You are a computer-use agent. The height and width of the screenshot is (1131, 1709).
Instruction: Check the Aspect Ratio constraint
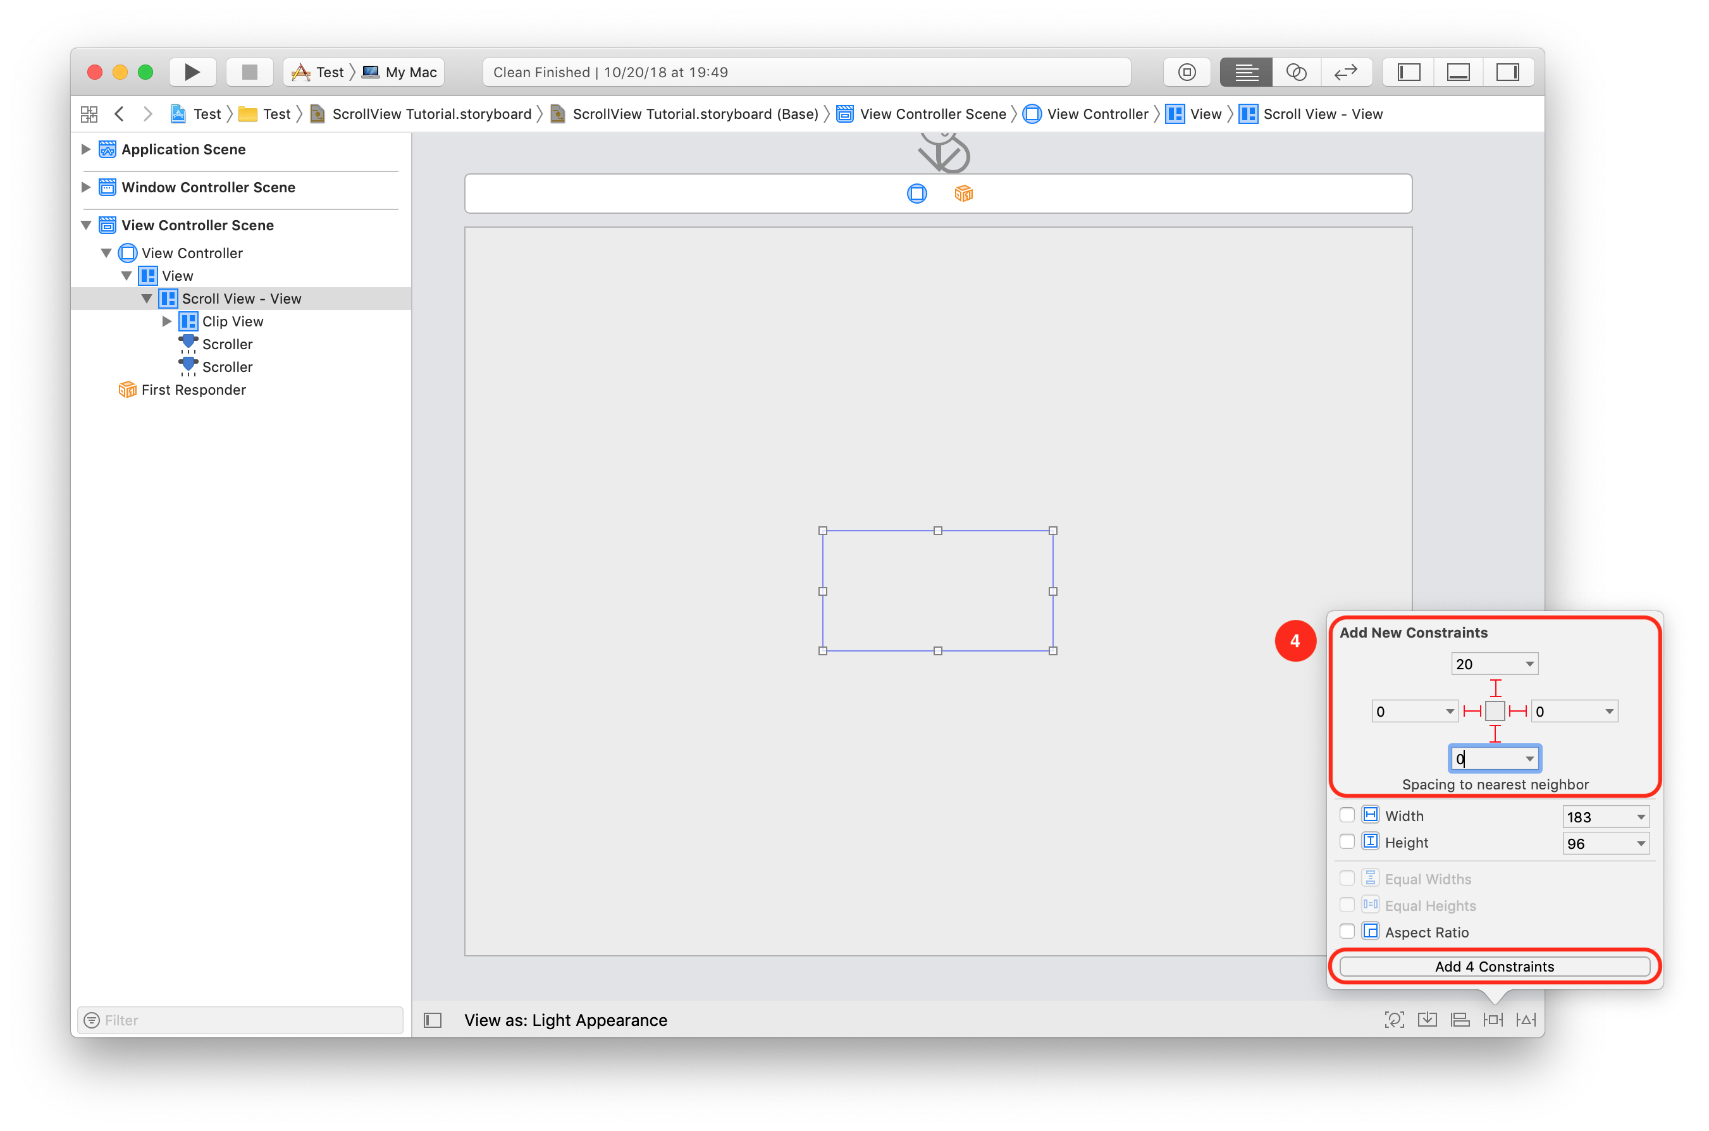point(1347,931)
